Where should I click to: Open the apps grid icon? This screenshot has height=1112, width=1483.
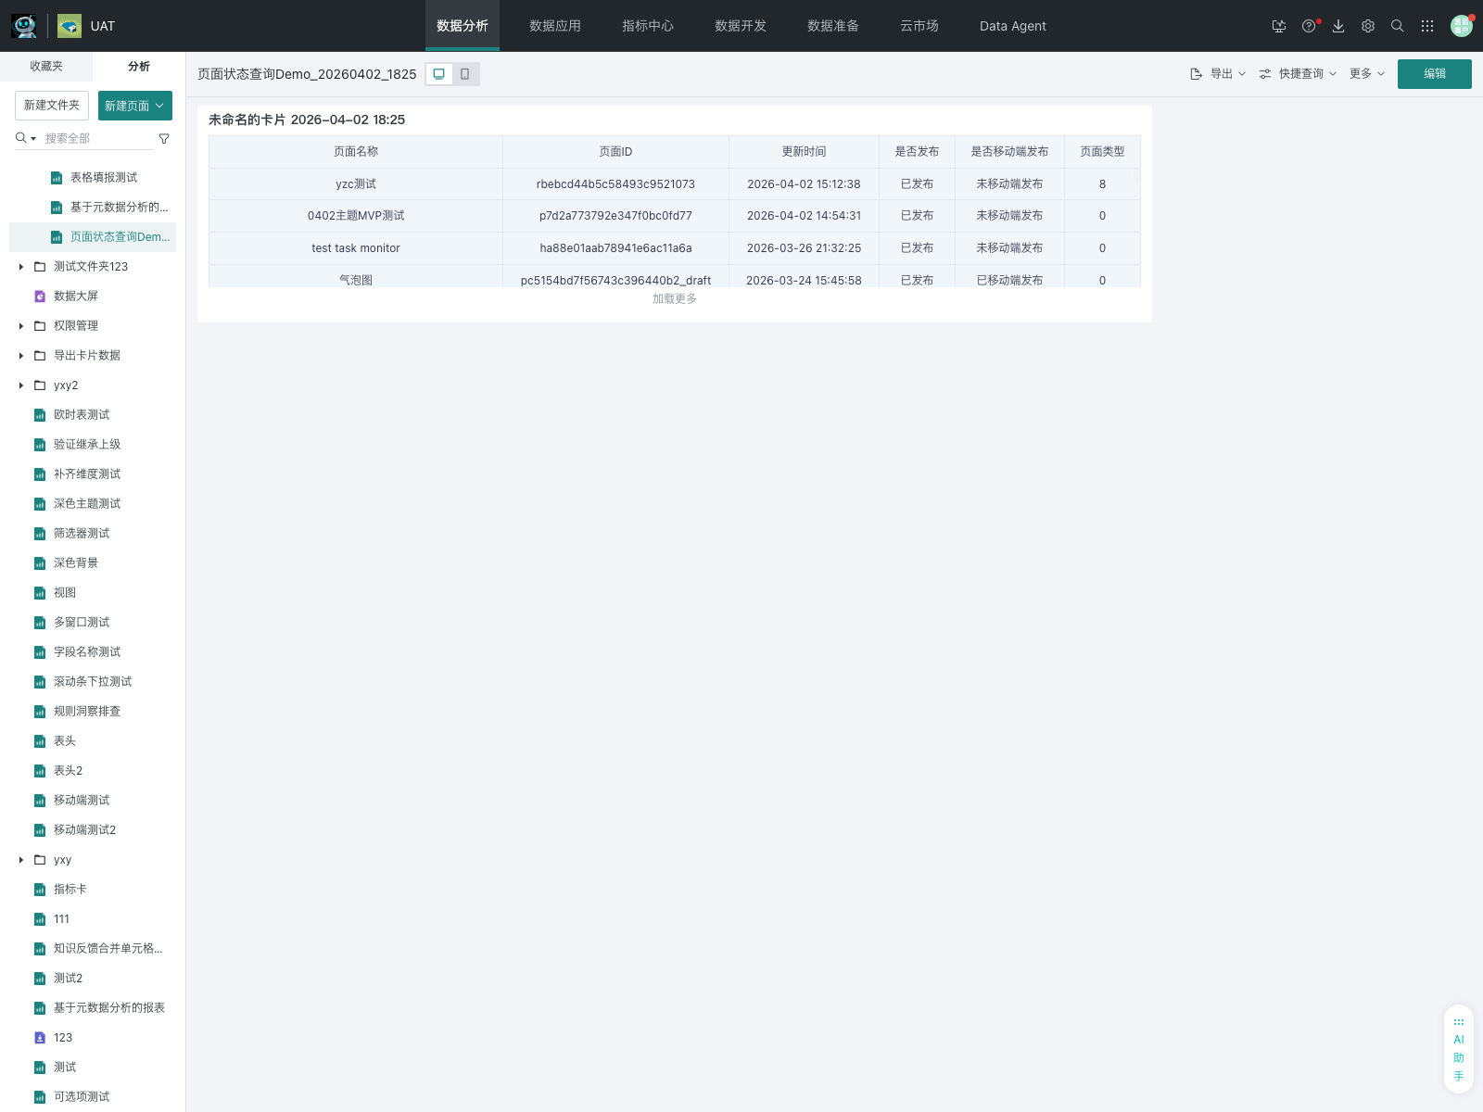(x=1427, y=26)
